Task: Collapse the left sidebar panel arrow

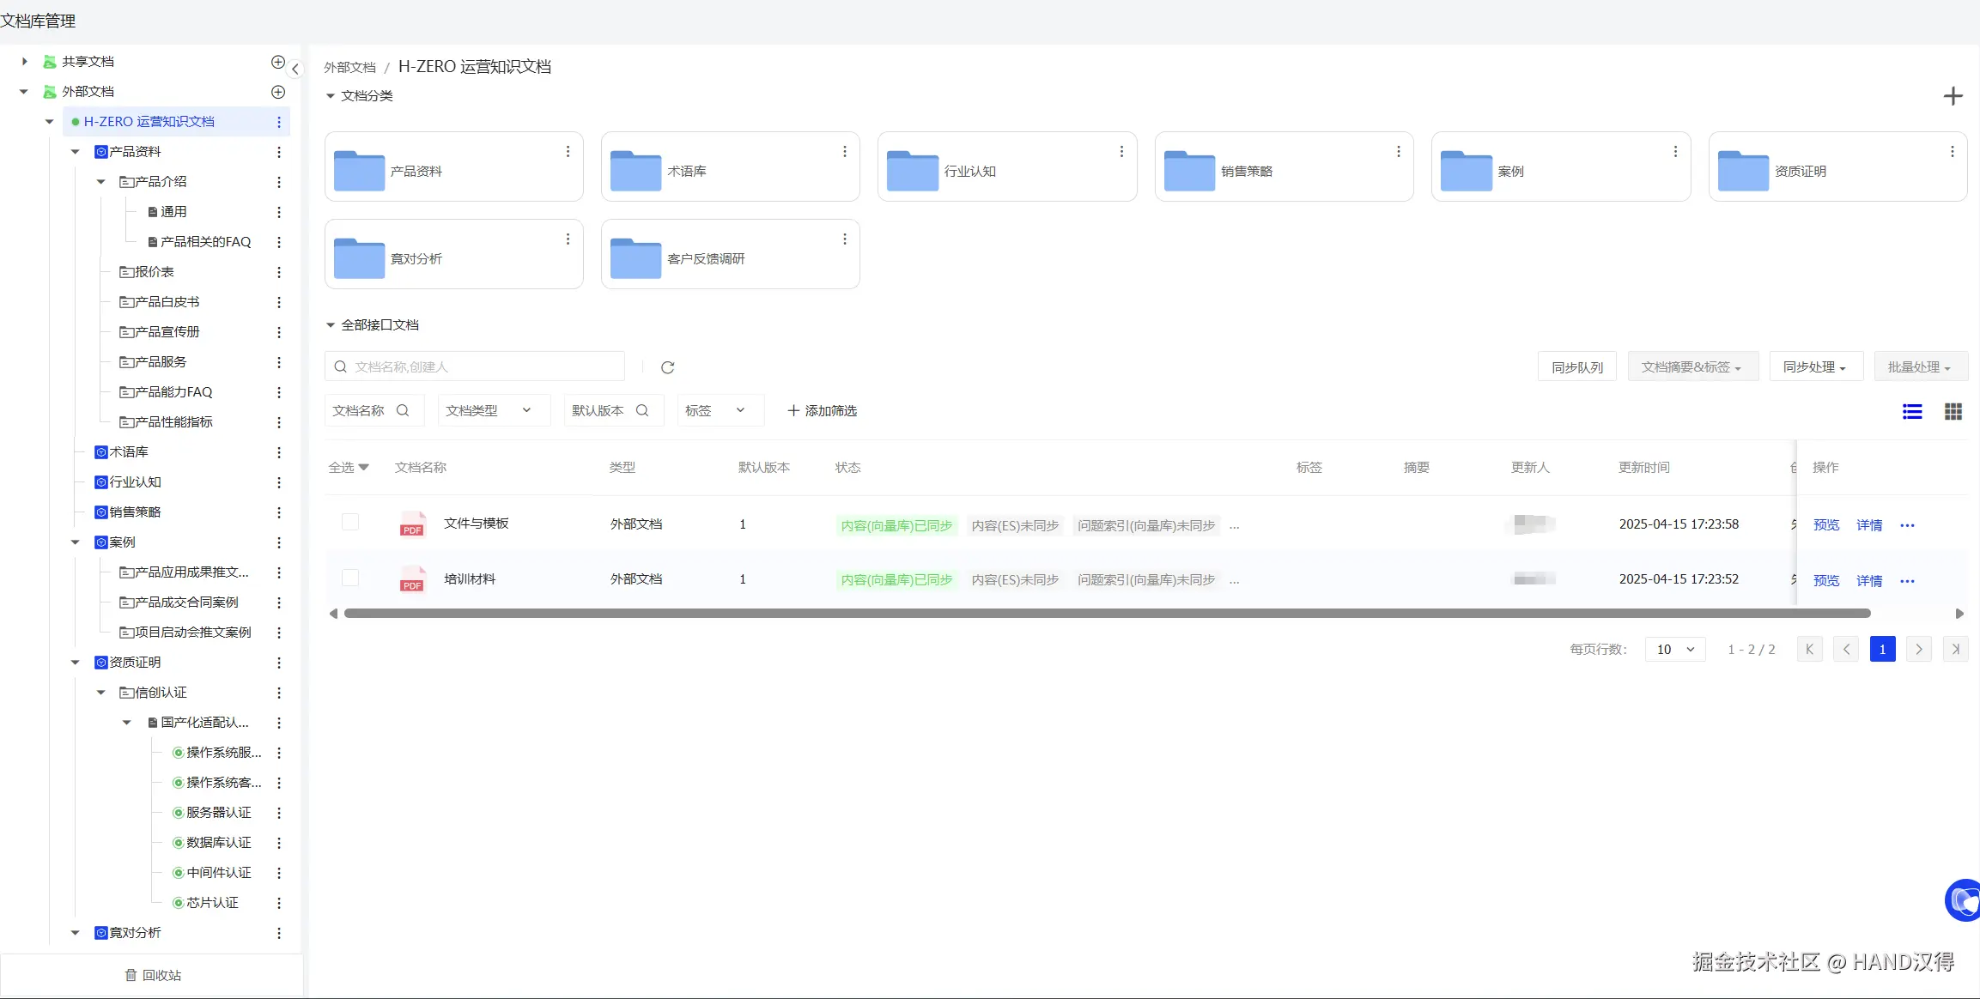Action: (x=295, y=69)
